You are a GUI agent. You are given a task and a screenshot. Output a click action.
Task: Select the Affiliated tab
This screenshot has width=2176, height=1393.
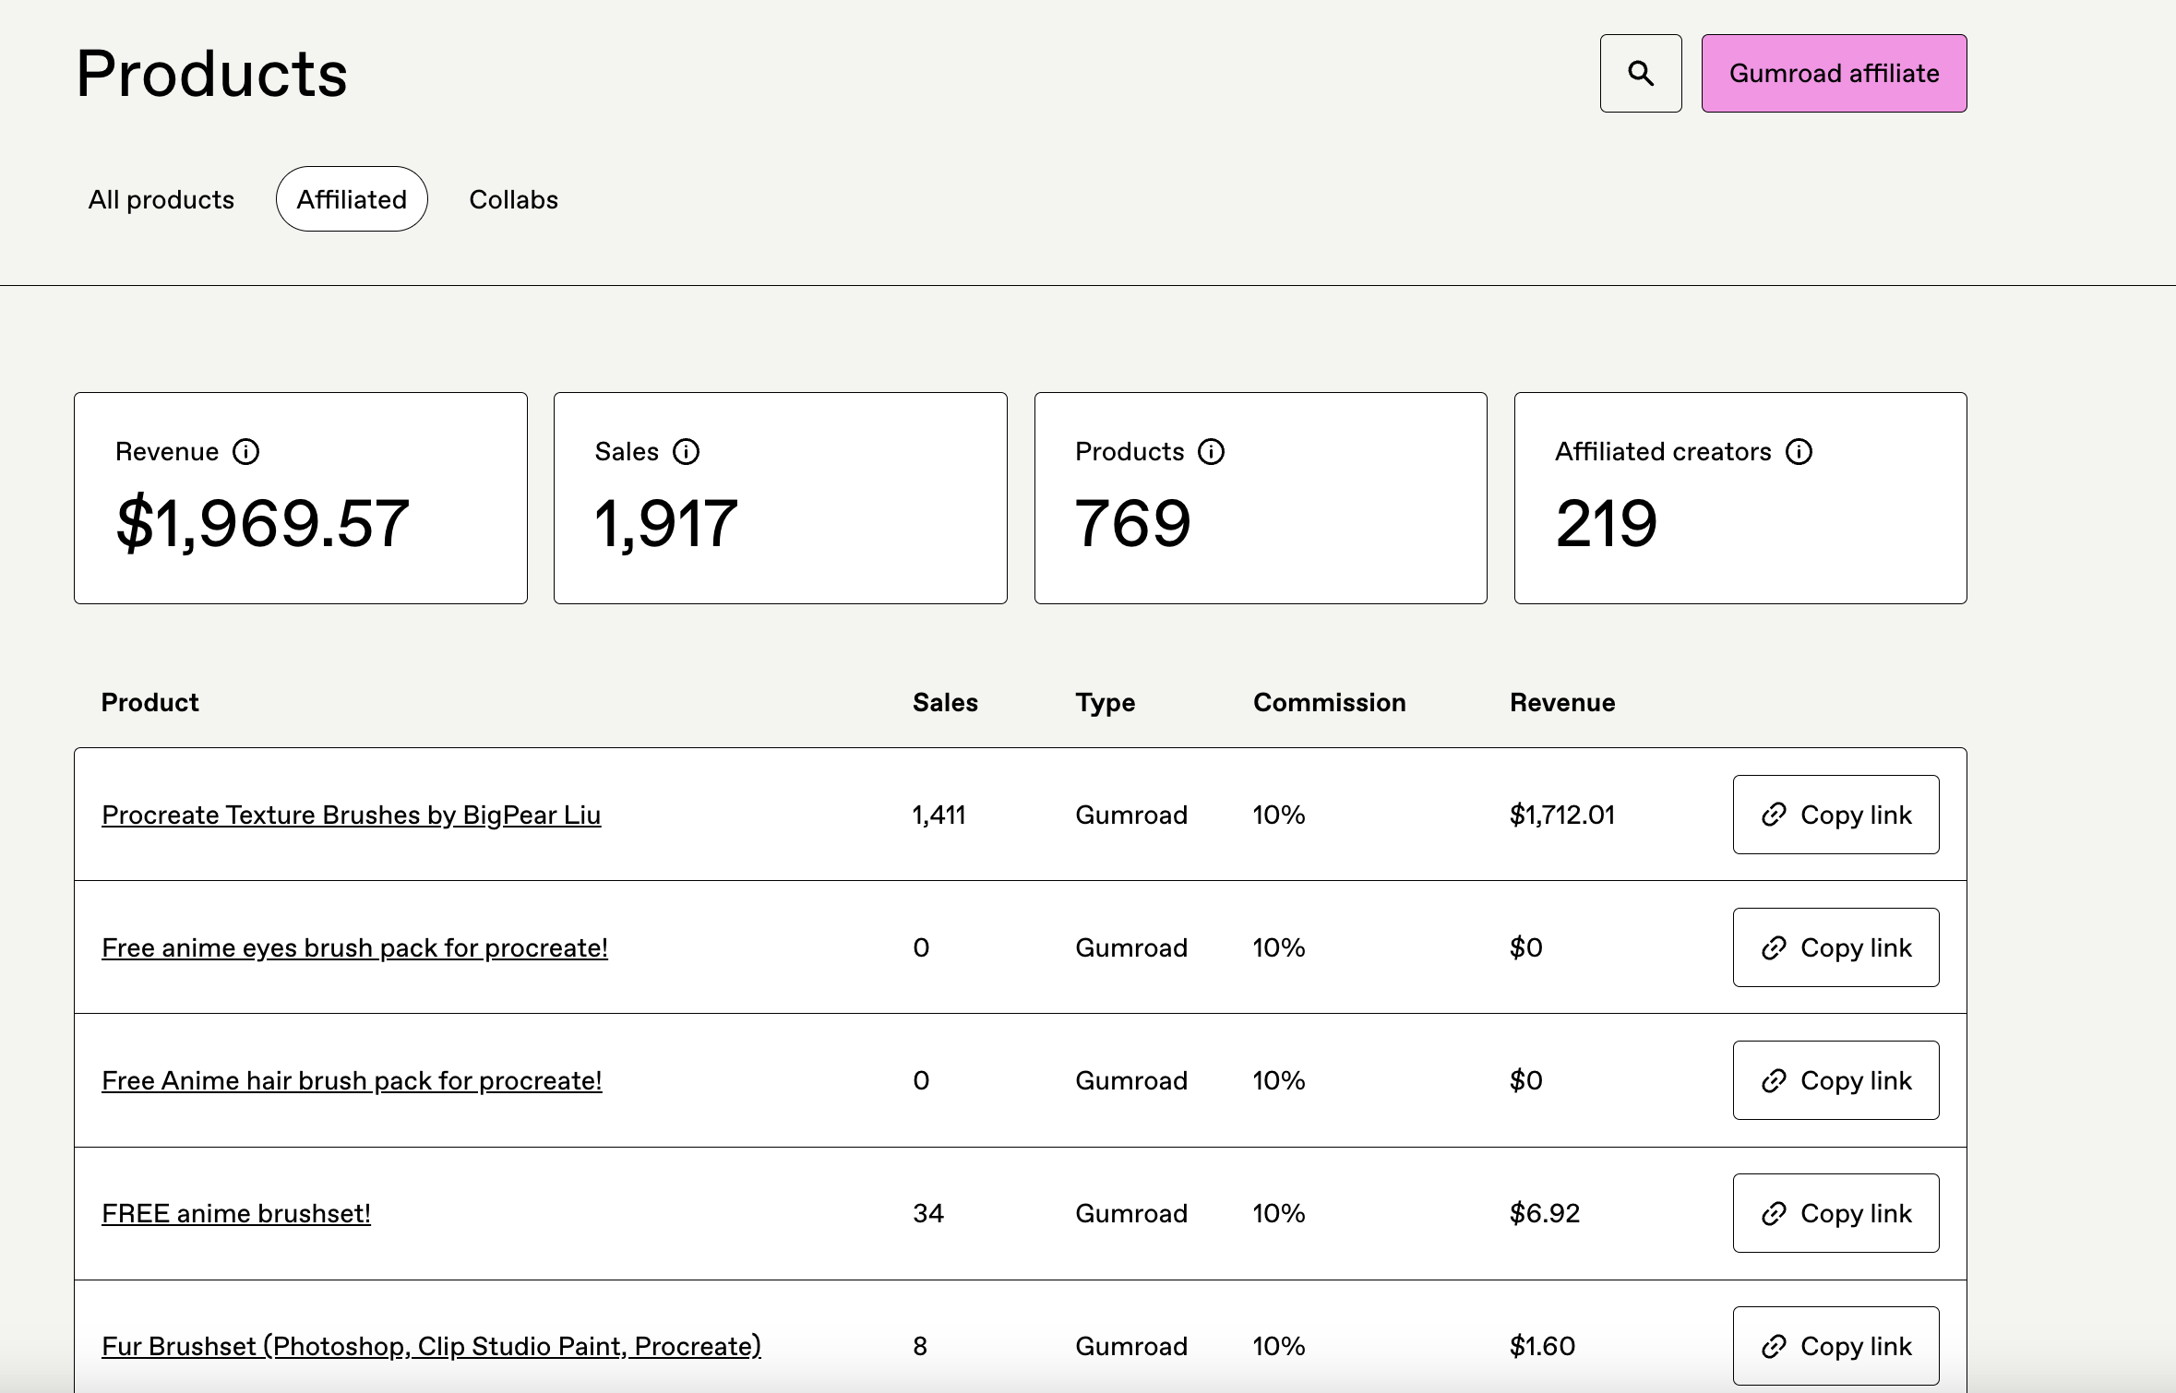tap(353, 198)
